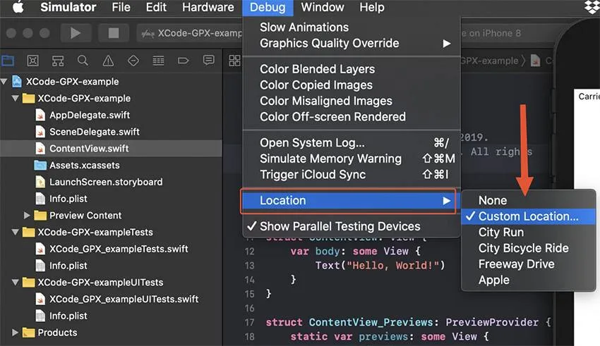Viewport: 600px width, 346px height.
Task: Toggle Show Parallel Testing Devices
Action: coord(352,226)
